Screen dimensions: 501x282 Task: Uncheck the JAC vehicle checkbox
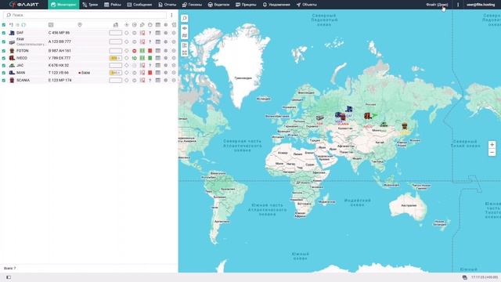[4, 65]
